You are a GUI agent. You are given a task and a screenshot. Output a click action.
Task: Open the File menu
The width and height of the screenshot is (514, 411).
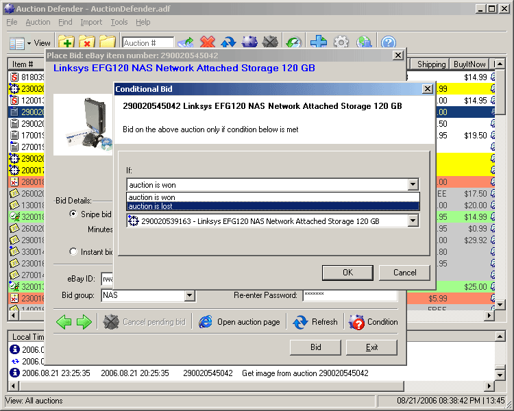pyautogui.click(x=12, y=22)
